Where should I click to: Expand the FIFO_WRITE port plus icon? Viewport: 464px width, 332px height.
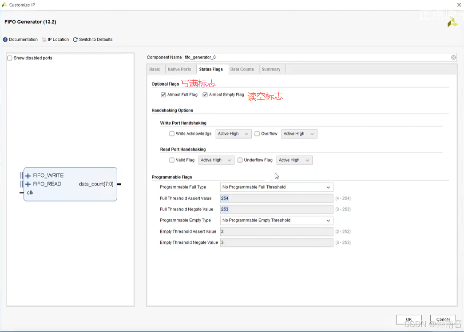click(28, 176)
